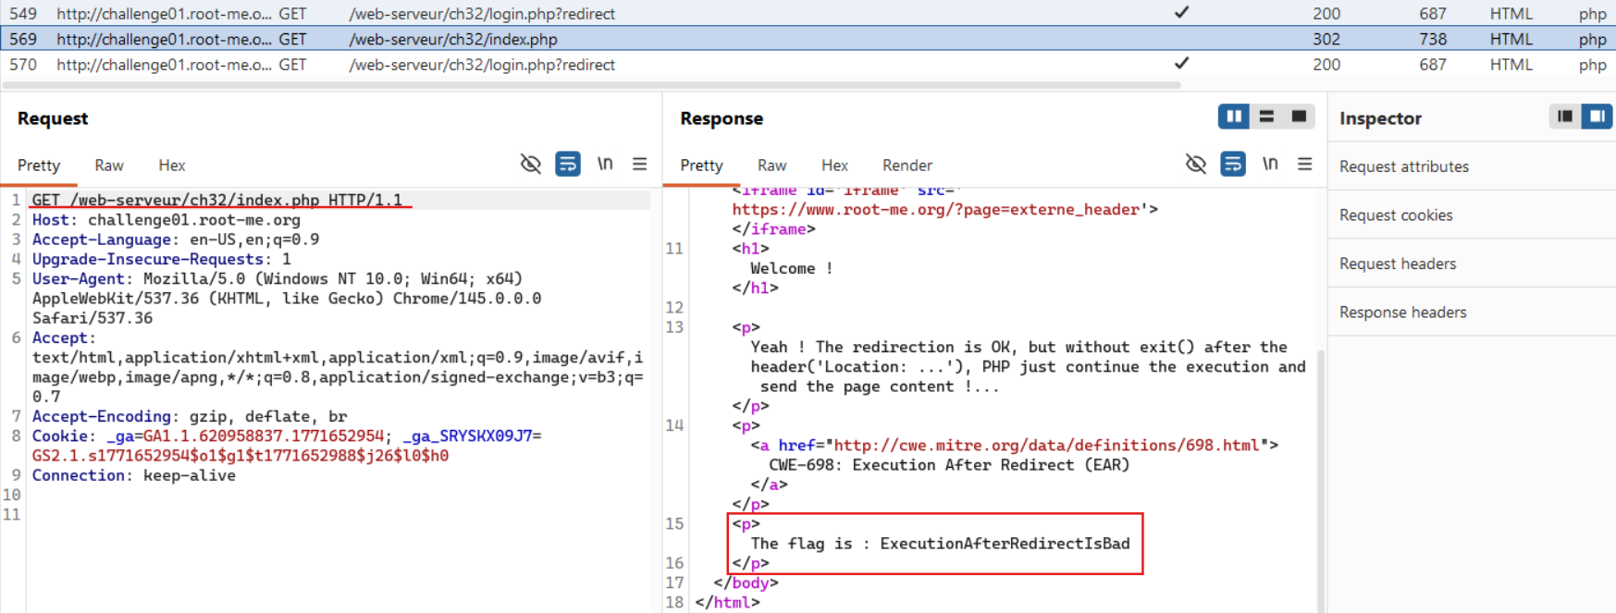Expand Request attributes section in Inspector
The height and width of the screenshot is (613, 1616).
pos(1403,166)
